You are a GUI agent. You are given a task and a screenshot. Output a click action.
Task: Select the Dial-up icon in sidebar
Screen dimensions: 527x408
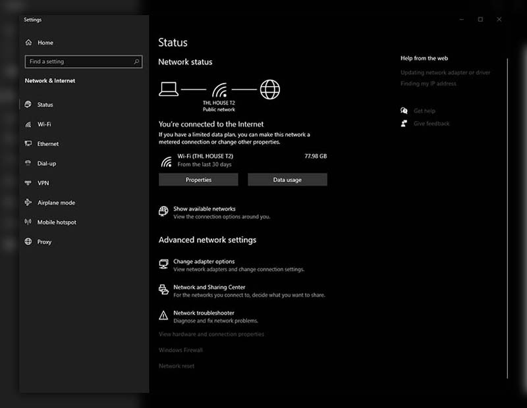pyautogui.click(x=28, y=163)
